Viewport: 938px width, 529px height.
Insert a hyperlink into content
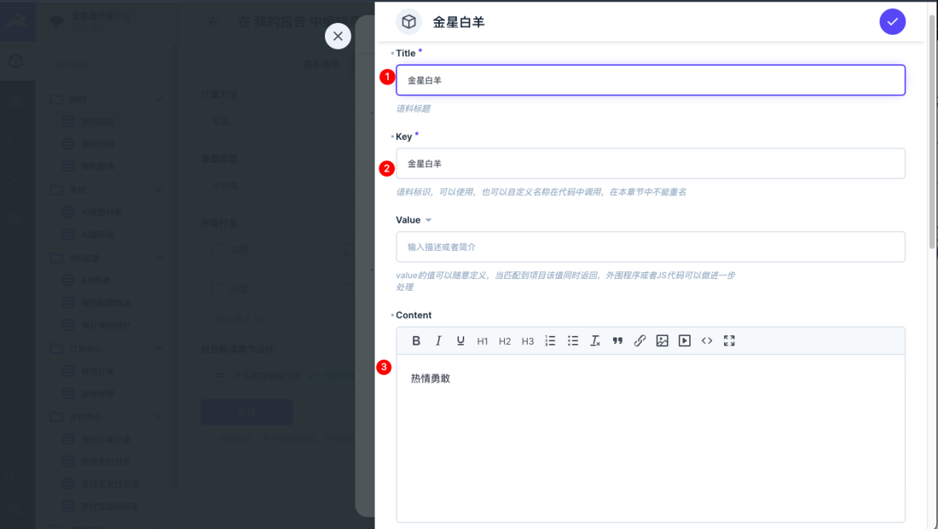pos(640,341)
